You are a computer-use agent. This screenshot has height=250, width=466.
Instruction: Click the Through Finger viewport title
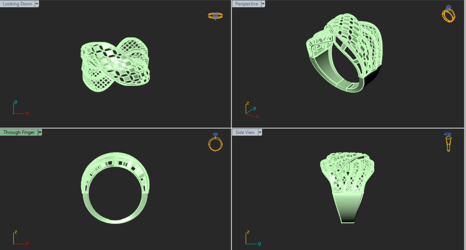click(x=19, y=132)
